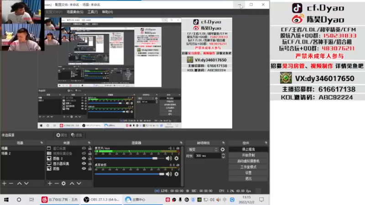
Task: Pop out the 转场特效 dock panel
Action: [223, 143]
